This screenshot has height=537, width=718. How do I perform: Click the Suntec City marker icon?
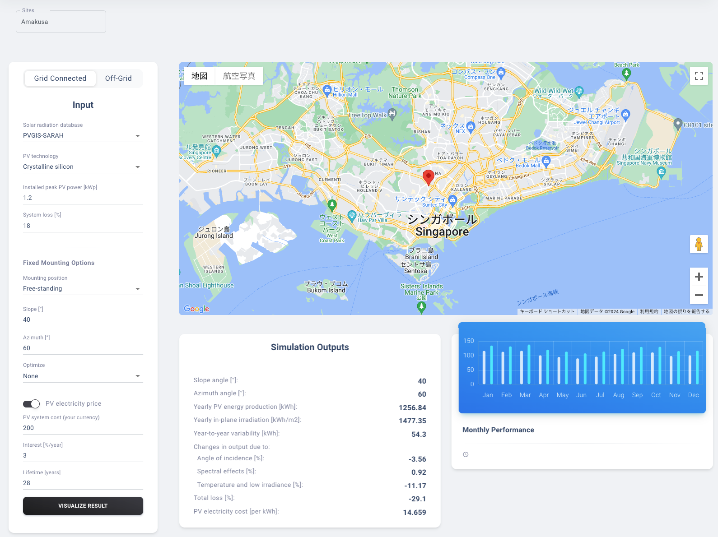click(x=452, y=200)
